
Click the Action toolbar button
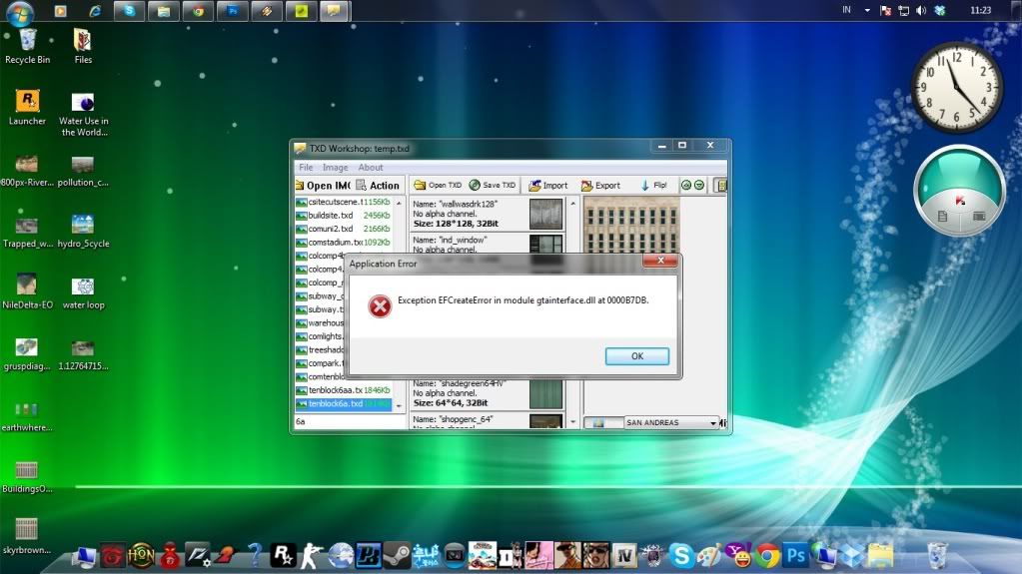(378, 186)
